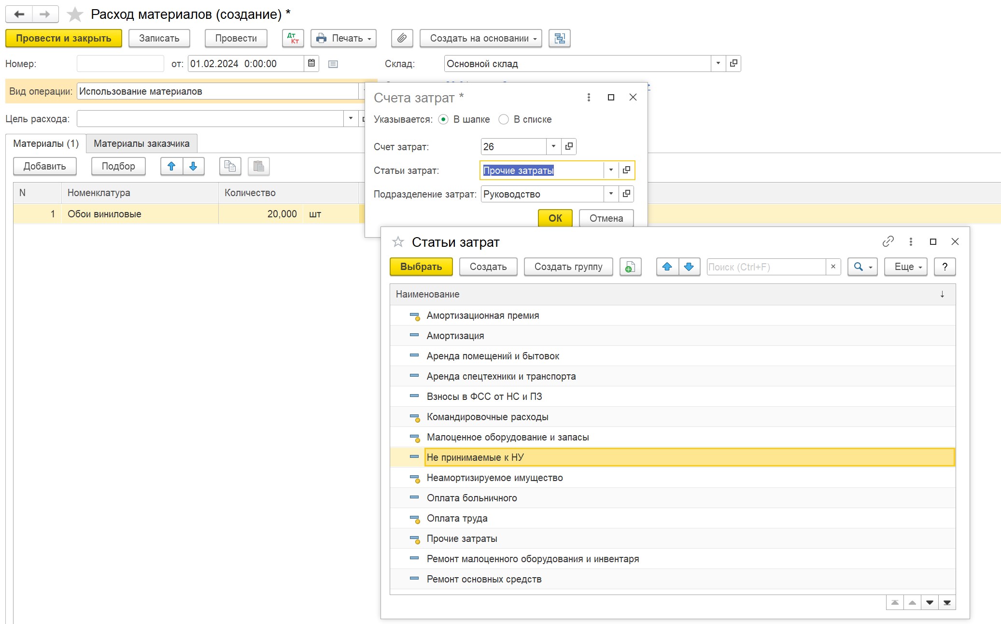Expand Подразделение затрат dropdown arrow
Screen dimensions: 1001x624
click(x=611, y=194)
